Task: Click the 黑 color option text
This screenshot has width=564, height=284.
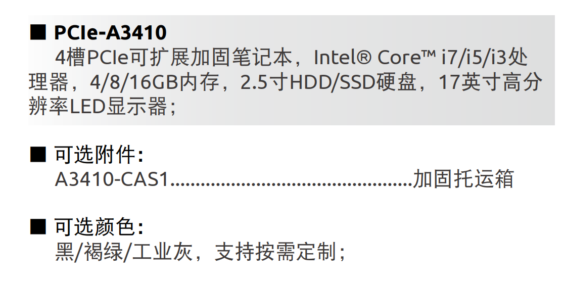Action: coord(64,251)
